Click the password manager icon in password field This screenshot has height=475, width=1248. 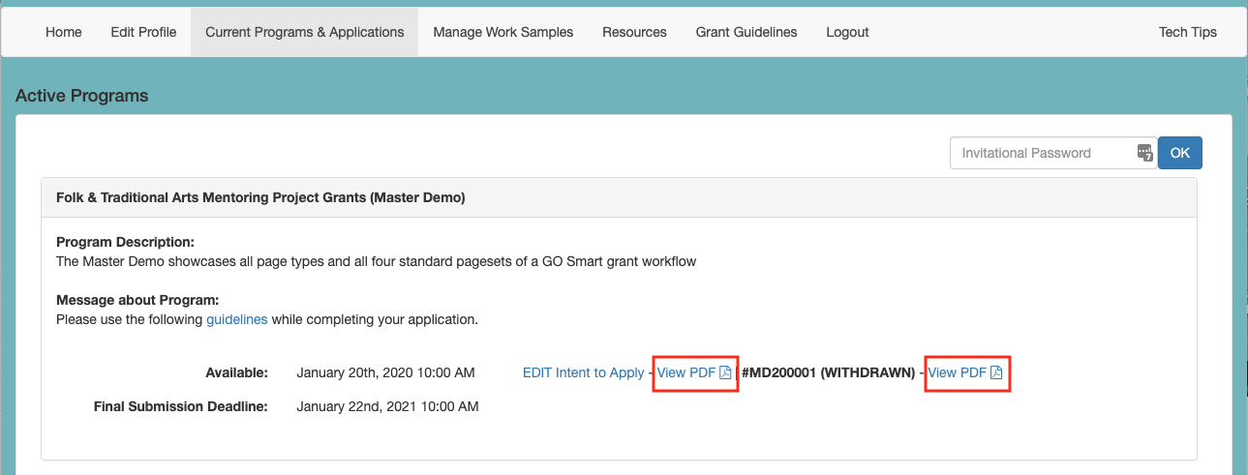point(1143,153)
